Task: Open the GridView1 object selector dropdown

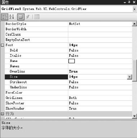Action: (134, 9)
